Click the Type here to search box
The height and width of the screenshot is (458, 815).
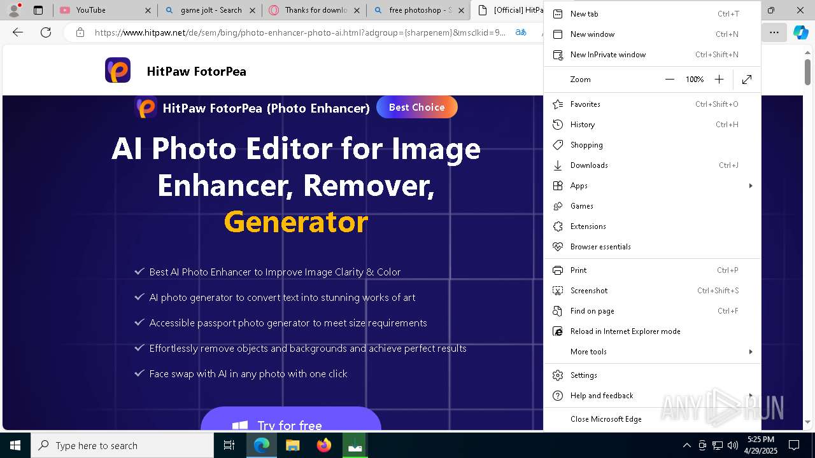122,445
